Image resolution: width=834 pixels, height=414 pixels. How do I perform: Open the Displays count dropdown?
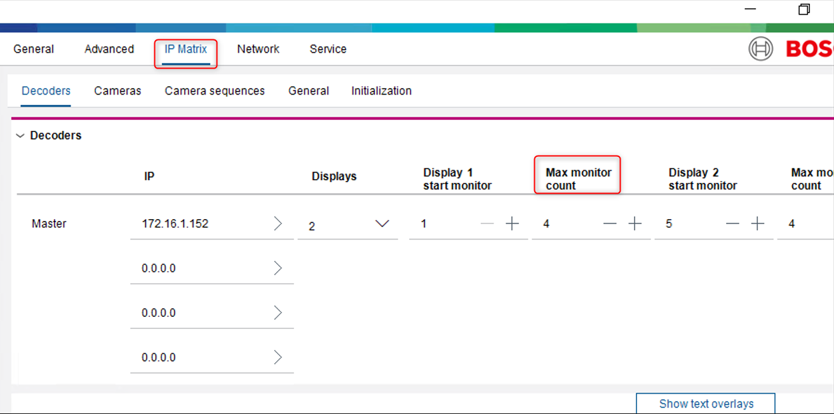point(382,224)
